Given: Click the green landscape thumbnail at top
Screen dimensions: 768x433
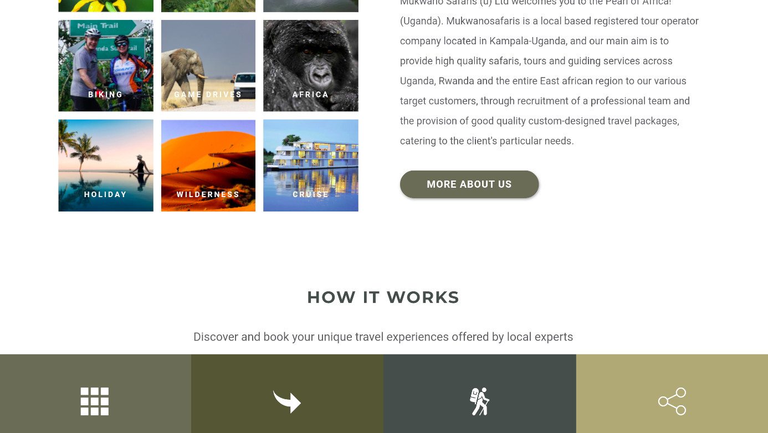Looking at the screenshot, I should (x=208, y=6).
